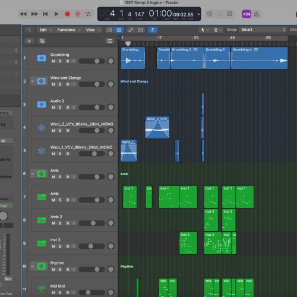Click the Grumbling track volume slider
Image resolution: width=297 pixels, height=297 pixels.
tap(91, 61)
